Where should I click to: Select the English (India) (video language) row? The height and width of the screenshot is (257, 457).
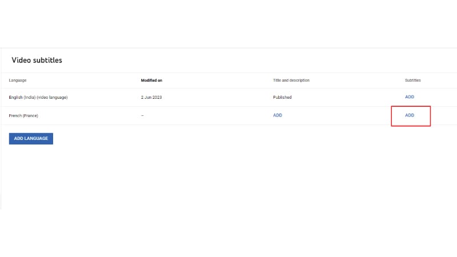coord(228,97)
